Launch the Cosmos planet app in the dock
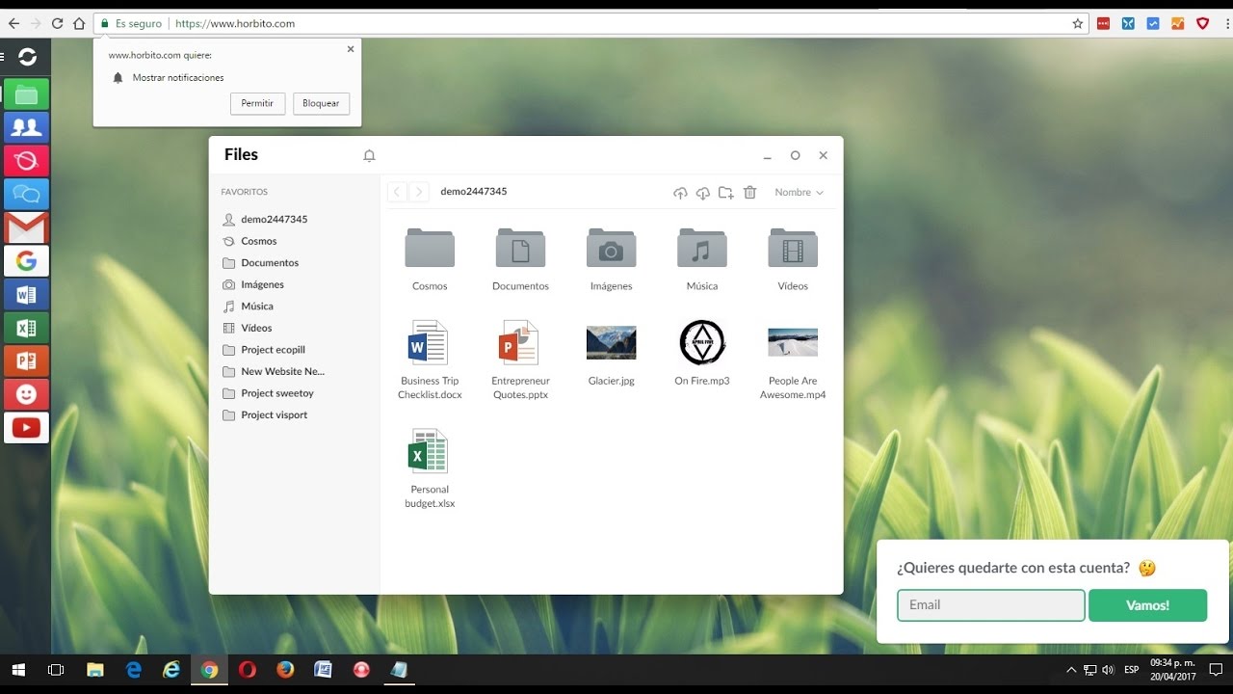Viewport: 1233px width, 694px height. point(26,161)
